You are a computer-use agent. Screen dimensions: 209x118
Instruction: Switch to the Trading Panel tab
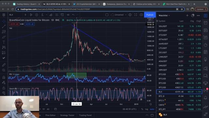(x=85, y=115)
